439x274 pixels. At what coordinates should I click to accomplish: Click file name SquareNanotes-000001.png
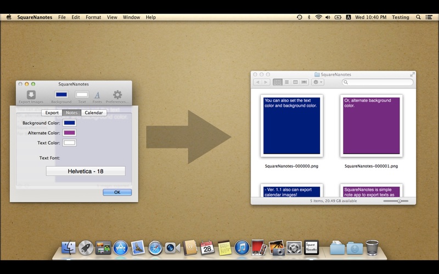(x=372, y=166)
